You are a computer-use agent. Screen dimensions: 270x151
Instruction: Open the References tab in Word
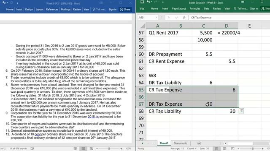[x=52, y=9]
